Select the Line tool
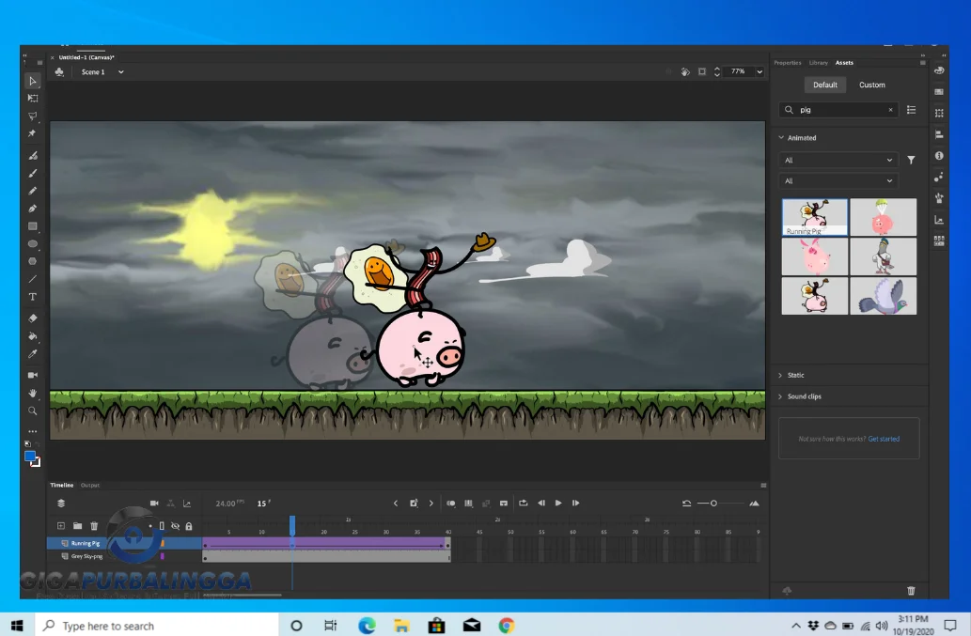The image size is (971, 636). 33,279
